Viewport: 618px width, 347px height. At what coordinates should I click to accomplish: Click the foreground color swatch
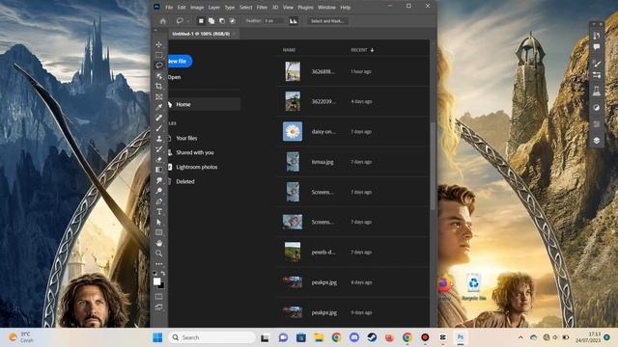tap(156, 281)
